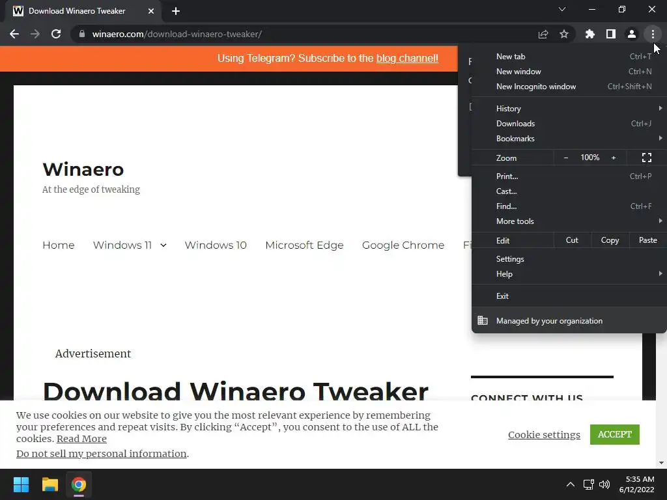Viewport: 667px width, 500px height.
Task: Click the organization building icon
Action: pyautogui.click(x=483, y=320)
